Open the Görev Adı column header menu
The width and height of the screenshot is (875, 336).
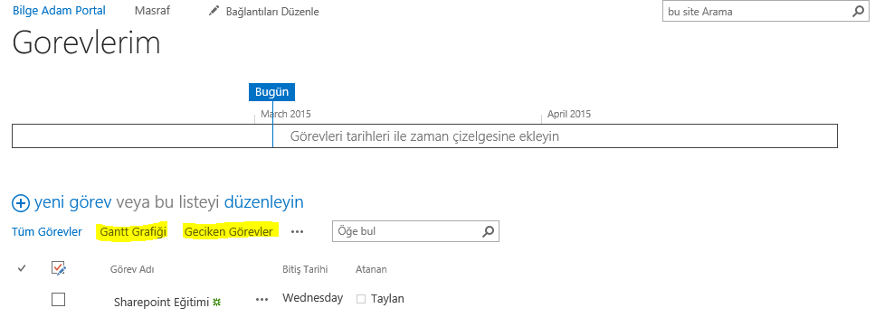point(132,270)
